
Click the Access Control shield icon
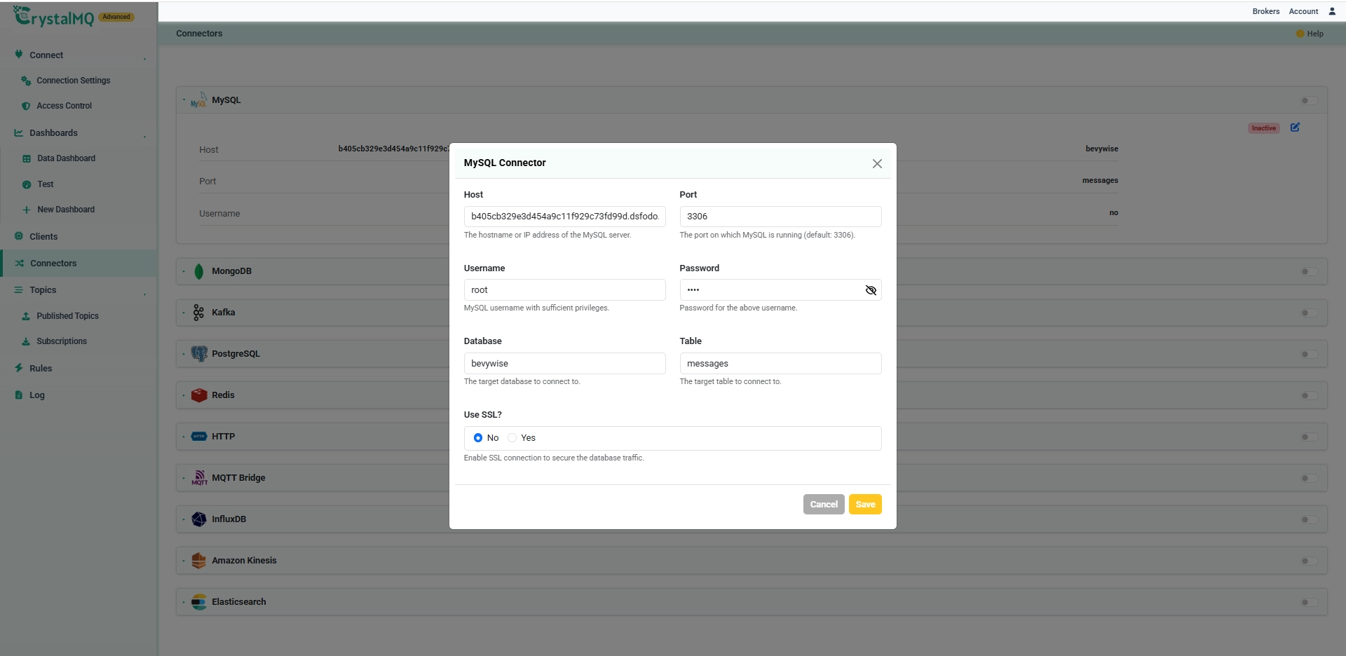[x=26, y=106]
